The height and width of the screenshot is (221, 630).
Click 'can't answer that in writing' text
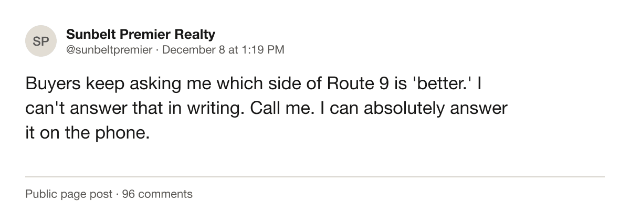point(133,108)
